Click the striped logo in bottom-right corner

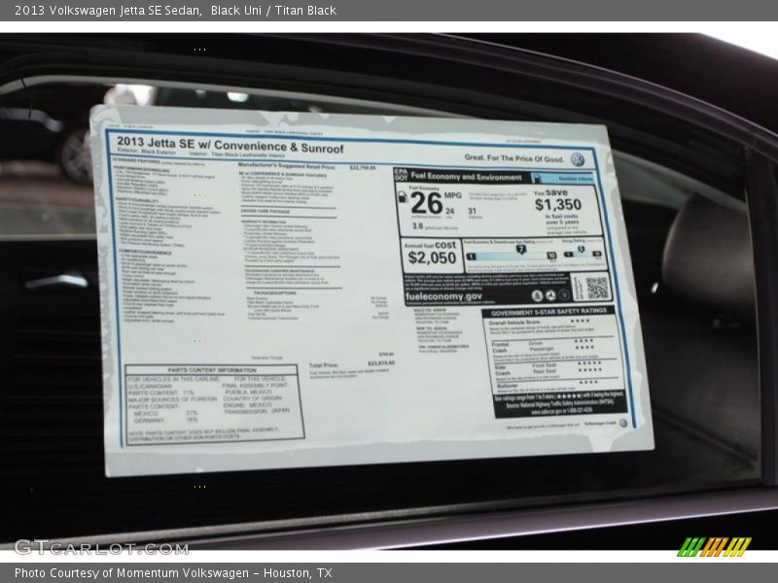point(714,546)
